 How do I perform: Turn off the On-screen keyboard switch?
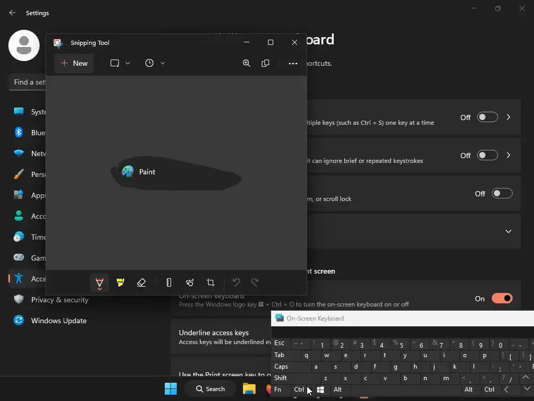coord(502,298)
